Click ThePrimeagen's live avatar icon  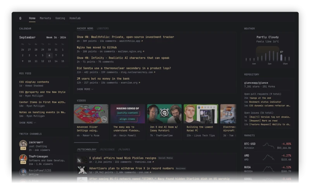23,159
